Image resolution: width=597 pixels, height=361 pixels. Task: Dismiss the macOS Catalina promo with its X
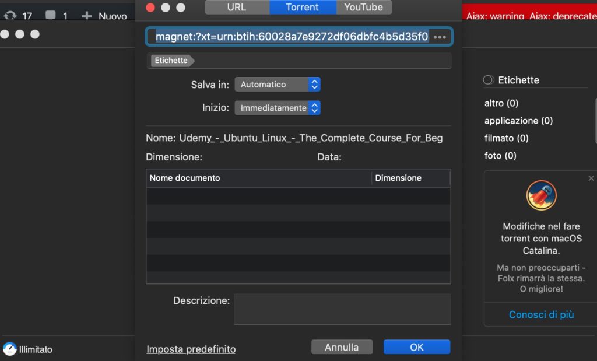[x=591, y=178]
